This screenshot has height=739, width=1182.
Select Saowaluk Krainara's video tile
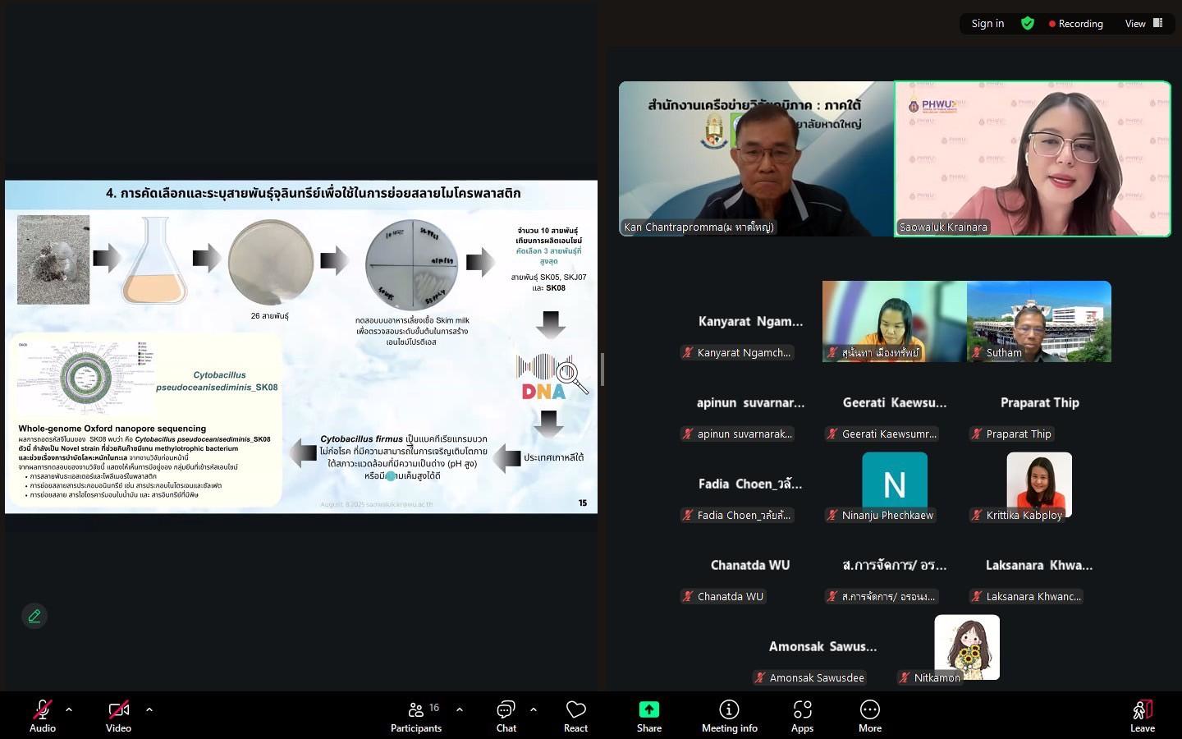1033,158
